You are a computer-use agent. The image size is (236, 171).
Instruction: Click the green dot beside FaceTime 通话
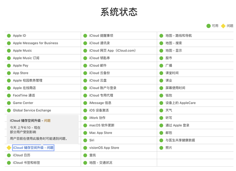pyautogui.click(x=9, y=95)
